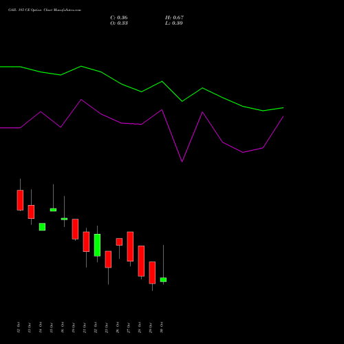This screenshot has height=344, width=344.
Task: Click the purple indicator line's lowest dip
Action: (182, 161)
